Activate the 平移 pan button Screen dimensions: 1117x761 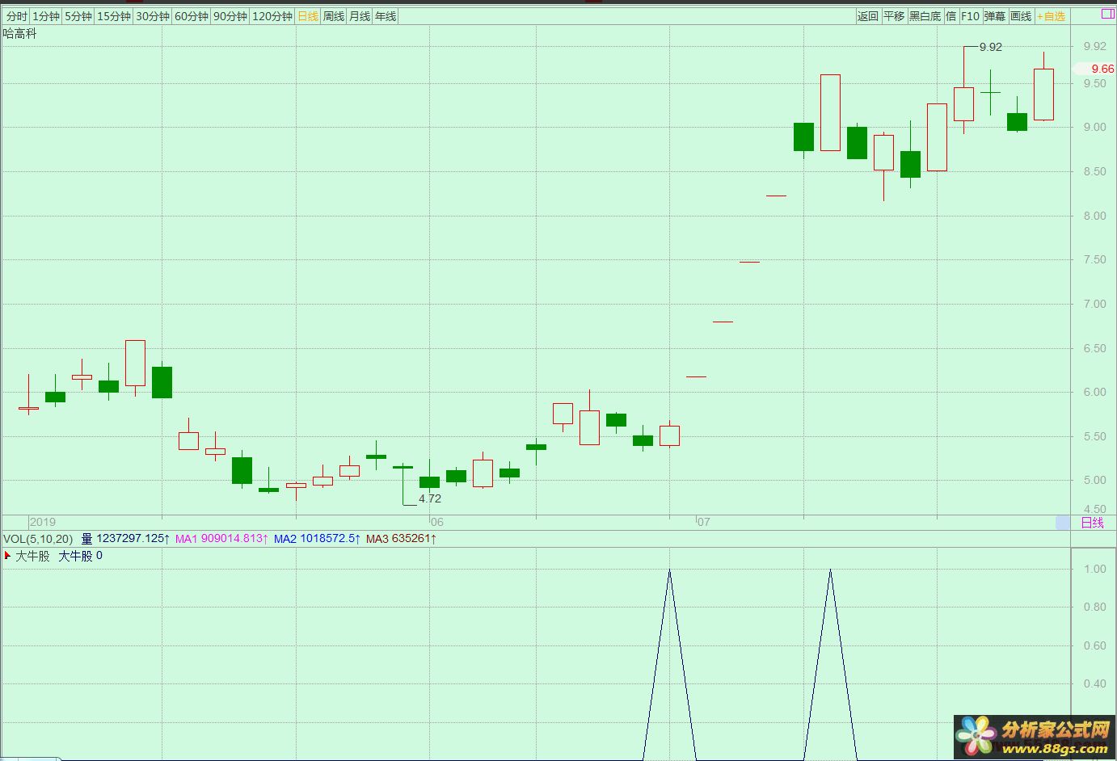[x=894, y=16]
